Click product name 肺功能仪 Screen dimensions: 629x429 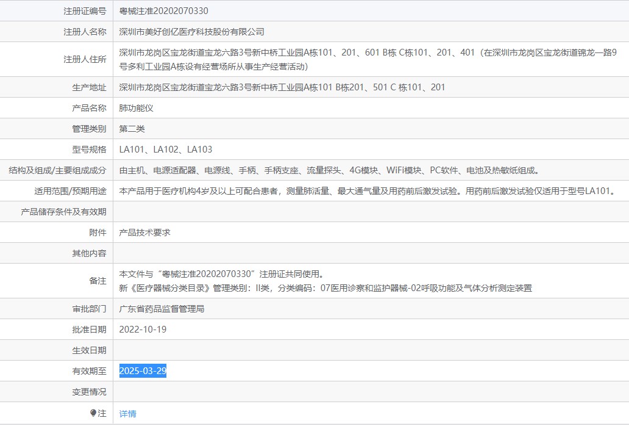[136, 108]
